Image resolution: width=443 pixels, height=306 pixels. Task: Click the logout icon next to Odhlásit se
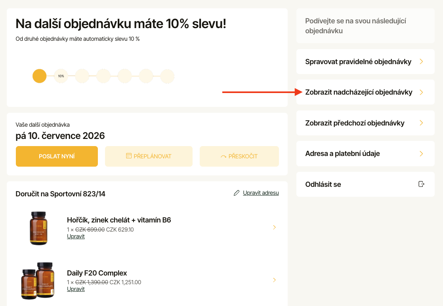coord(421,184)
